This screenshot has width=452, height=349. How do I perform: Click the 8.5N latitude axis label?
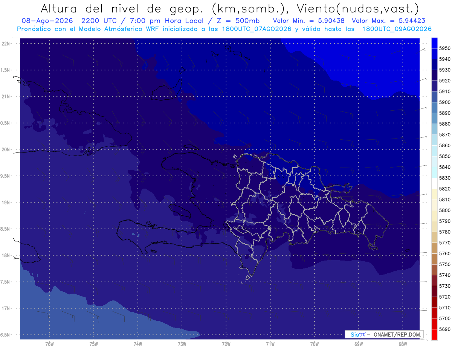[6, 229]
